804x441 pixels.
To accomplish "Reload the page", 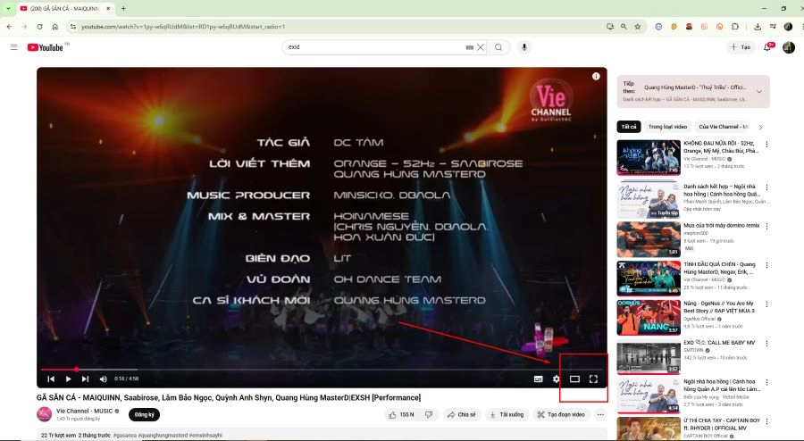I will point(39,27).
